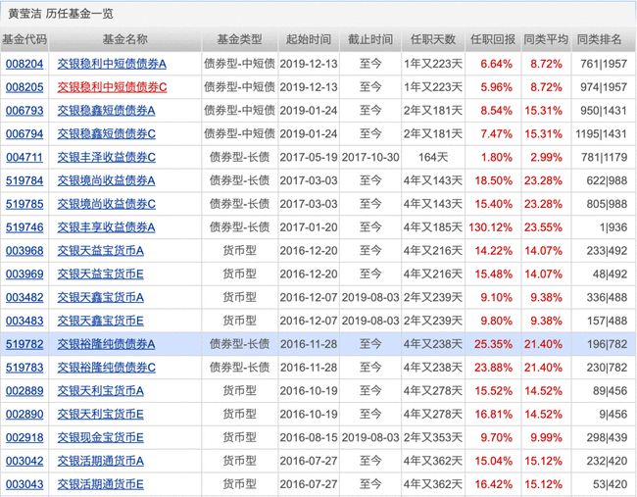This screenshot has width=637, height=497.
Task: Open fund code link 008204
Action: 24,64
